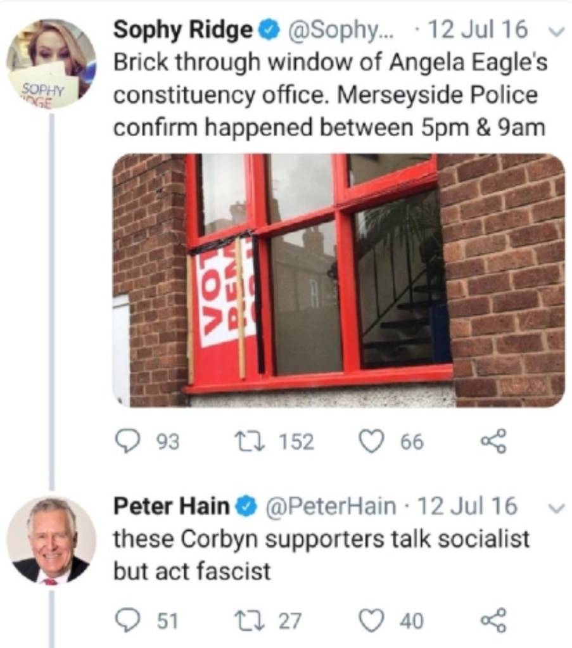View the red window photo
Image resolution: width=572 pixels, height=648 pixels.
338,281
